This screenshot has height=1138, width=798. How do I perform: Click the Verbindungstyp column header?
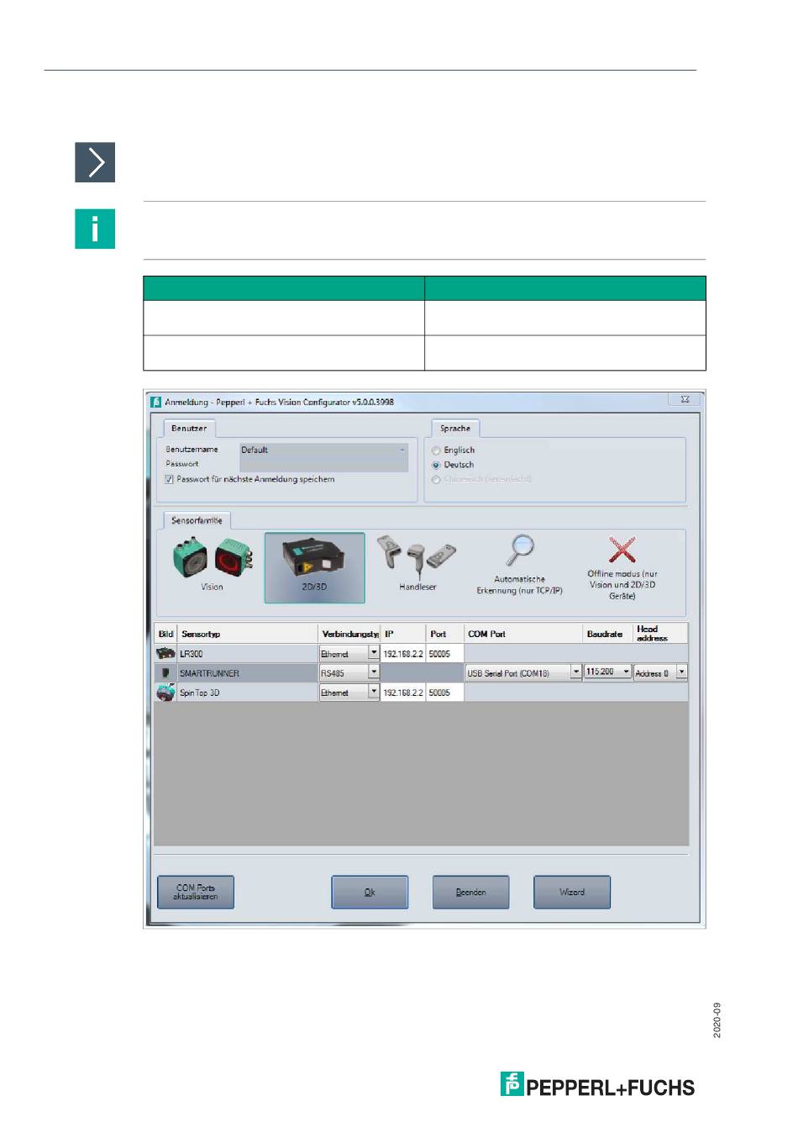tap(349, 634)
